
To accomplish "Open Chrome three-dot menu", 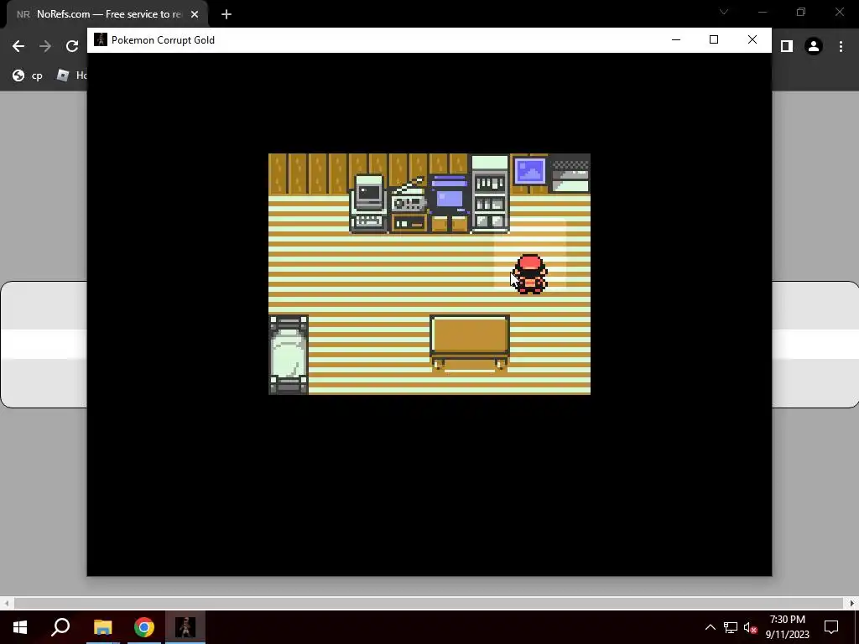I will (841, 46).
